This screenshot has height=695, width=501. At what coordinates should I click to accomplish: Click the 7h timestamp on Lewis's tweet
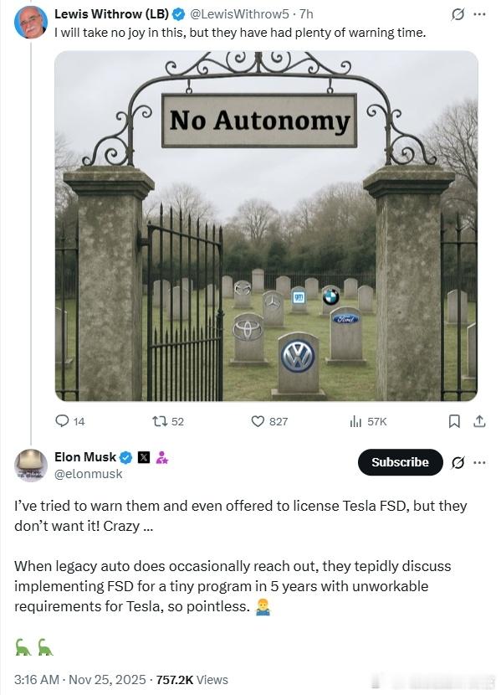tap(306, 14)
